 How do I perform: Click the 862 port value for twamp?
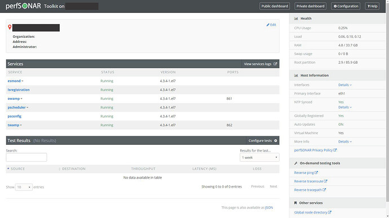click(x=229, y=125)
